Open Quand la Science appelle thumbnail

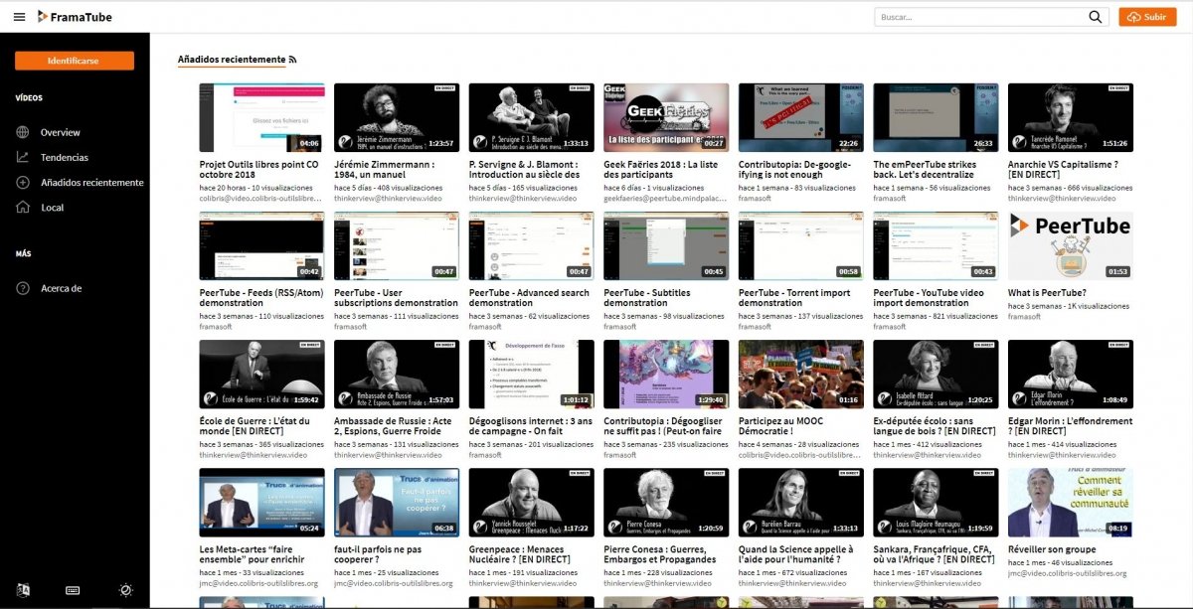800,502
